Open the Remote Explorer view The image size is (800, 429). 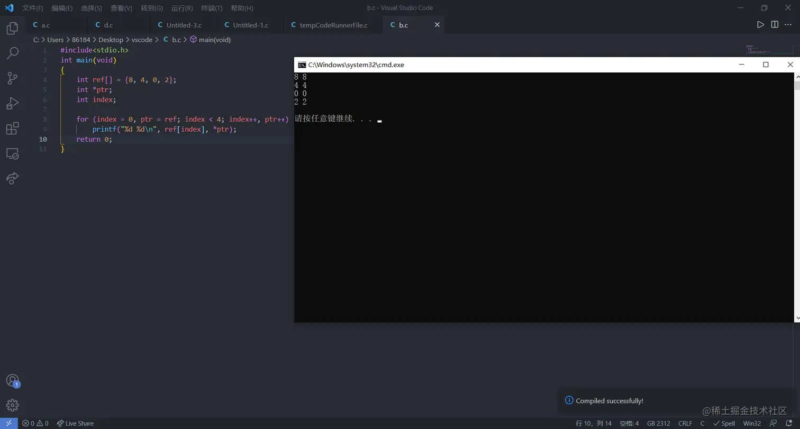[12, 154]
